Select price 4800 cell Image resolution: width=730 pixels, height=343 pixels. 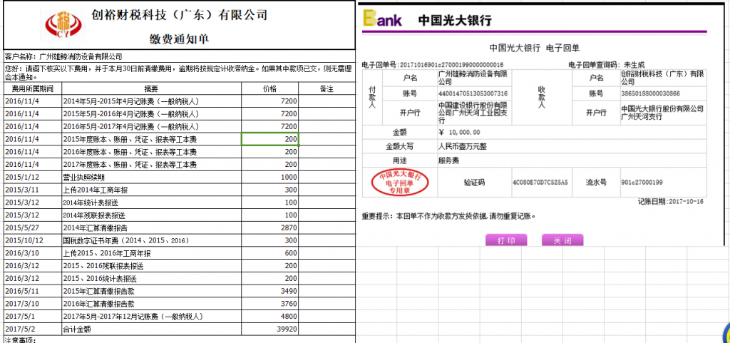269,317
